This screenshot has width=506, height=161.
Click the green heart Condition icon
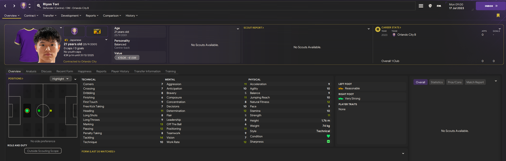pos(328,136)
